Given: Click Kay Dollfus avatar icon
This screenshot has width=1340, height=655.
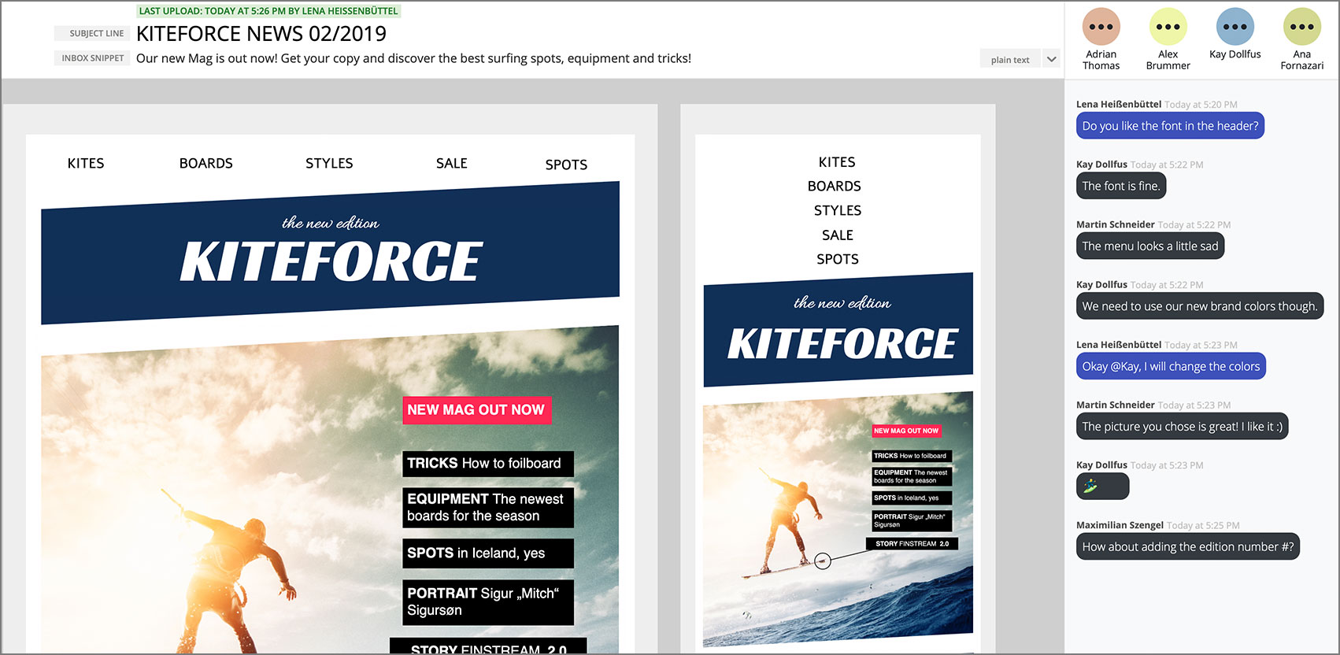Looking at the screenshot, I should [x=1235, y=27].
